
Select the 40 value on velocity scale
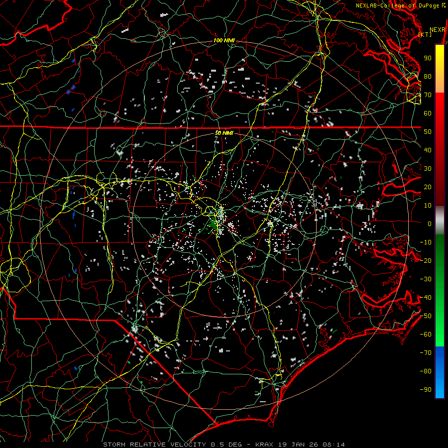428,150
